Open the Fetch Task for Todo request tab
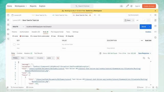This screenshot has height=92, width=164. tap(61, 15)
